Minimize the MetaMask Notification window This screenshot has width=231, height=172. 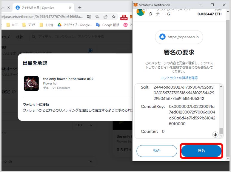tap(201, 5)
